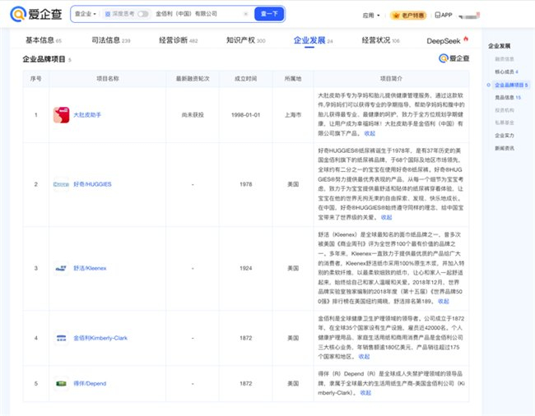Open the 查企业 search type dropdown
This screenshot has height=416, width=535.
click(85, 14)
